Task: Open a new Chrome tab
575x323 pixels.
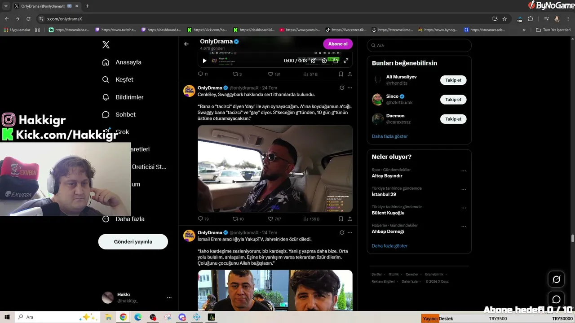Action: coord(87,6)
